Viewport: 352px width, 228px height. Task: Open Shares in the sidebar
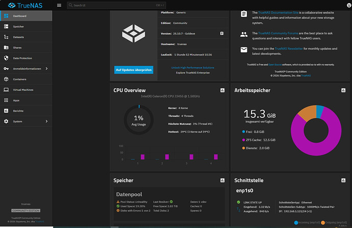tap(26, 47)
